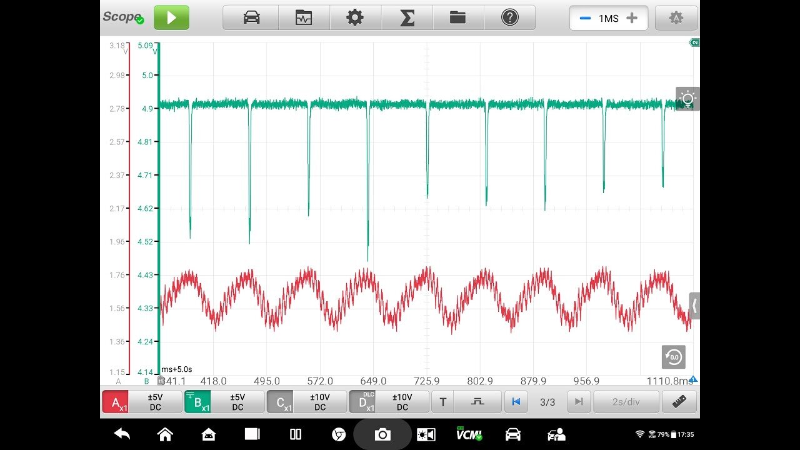The height and width of the screenshot is (450, 800).
Task: Select the channel B axis label at bottom
Action: point(147,381)
